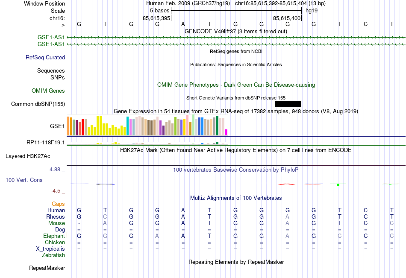Open the RP11-118F19.1 expression bar chart
The height and width of the screenshot is (278, 406).
point(147,143)
